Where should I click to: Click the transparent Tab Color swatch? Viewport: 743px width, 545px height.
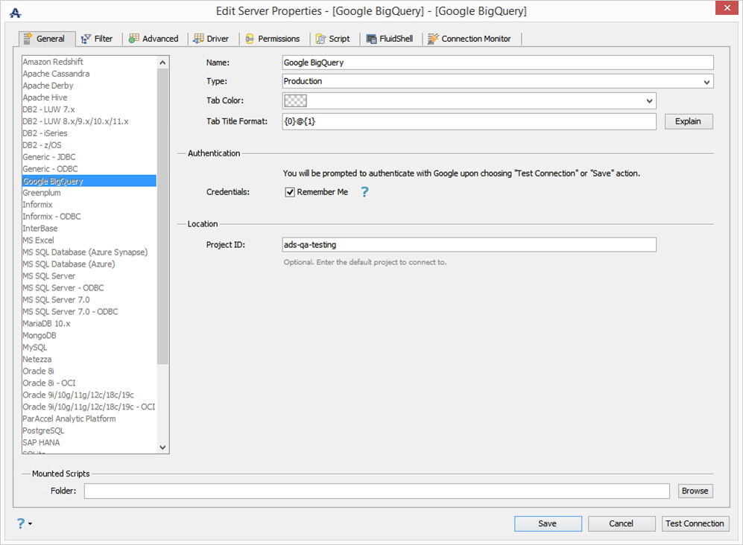pos(295,101)
